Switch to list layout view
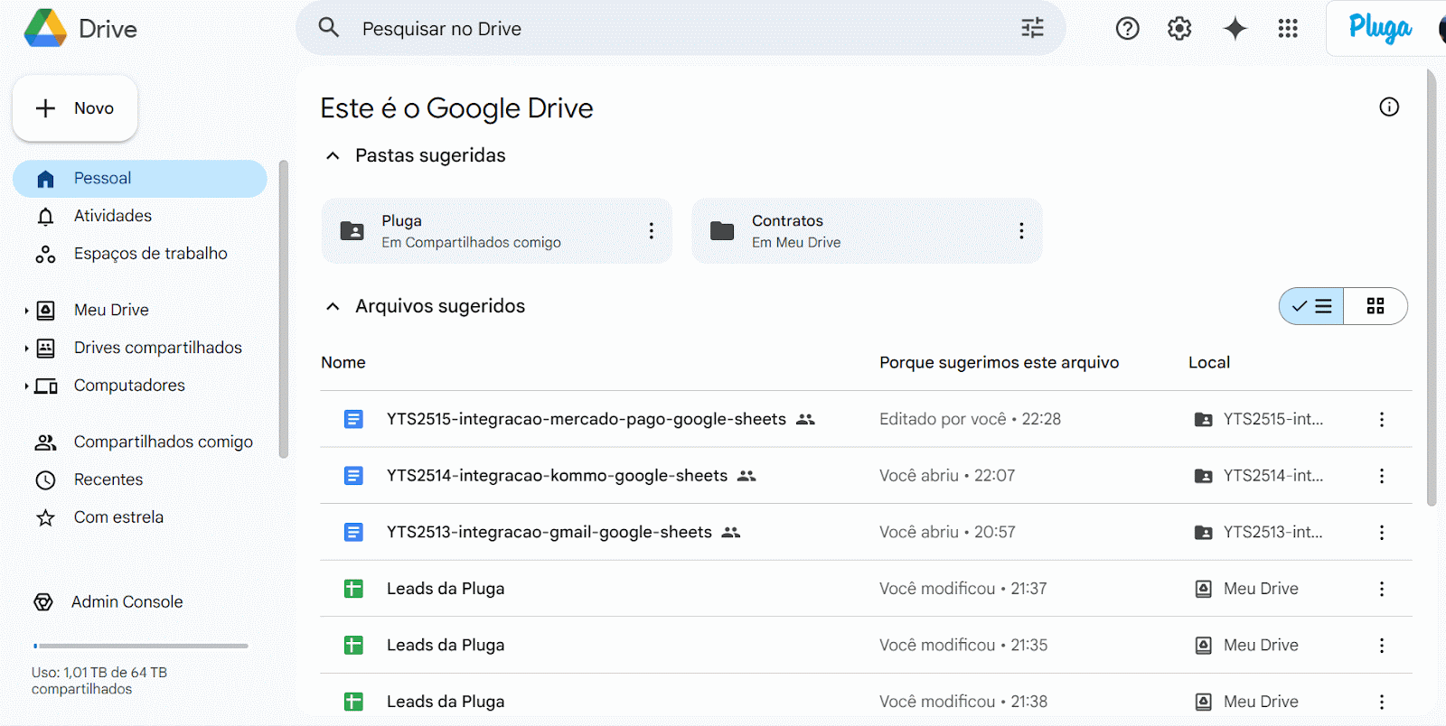 [1311, 306]
